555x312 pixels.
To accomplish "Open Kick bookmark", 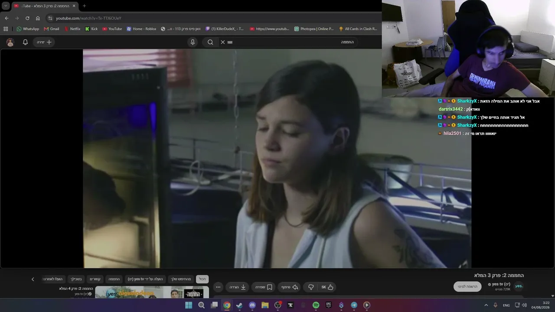I will [x=91, y=29].
